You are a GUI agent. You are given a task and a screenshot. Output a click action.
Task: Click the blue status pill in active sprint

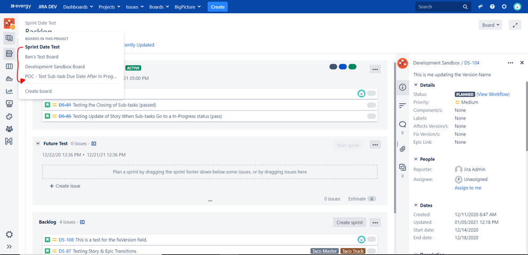[343, 67]
